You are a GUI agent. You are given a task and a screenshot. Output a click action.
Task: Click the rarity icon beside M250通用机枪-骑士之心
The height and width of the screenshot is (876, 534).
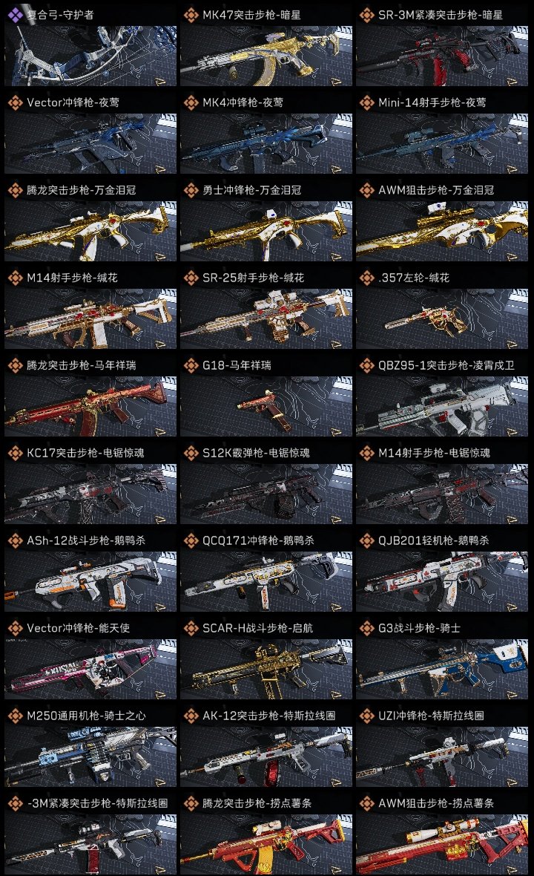point(15,716)
